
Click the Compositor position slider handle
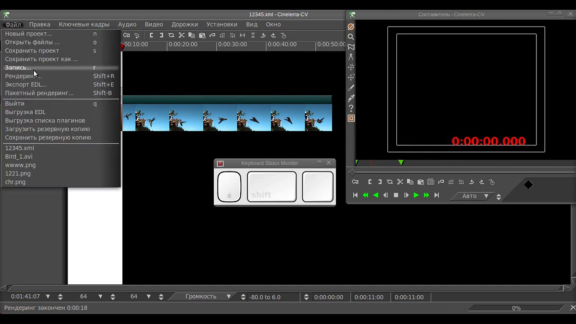(352, 173)
